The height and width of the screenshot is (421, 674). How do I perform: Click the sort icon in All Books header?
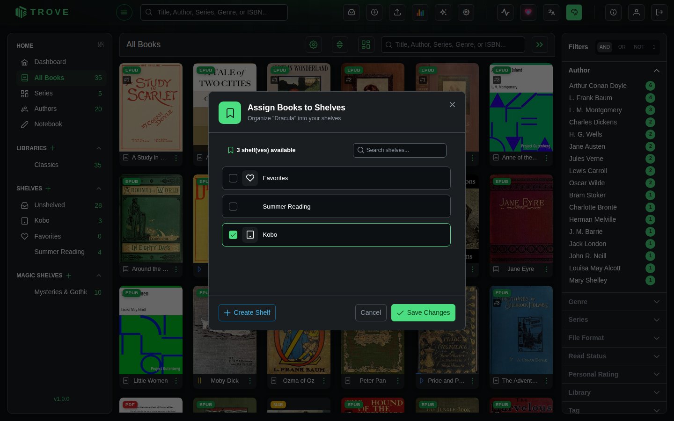pos(340,44)
